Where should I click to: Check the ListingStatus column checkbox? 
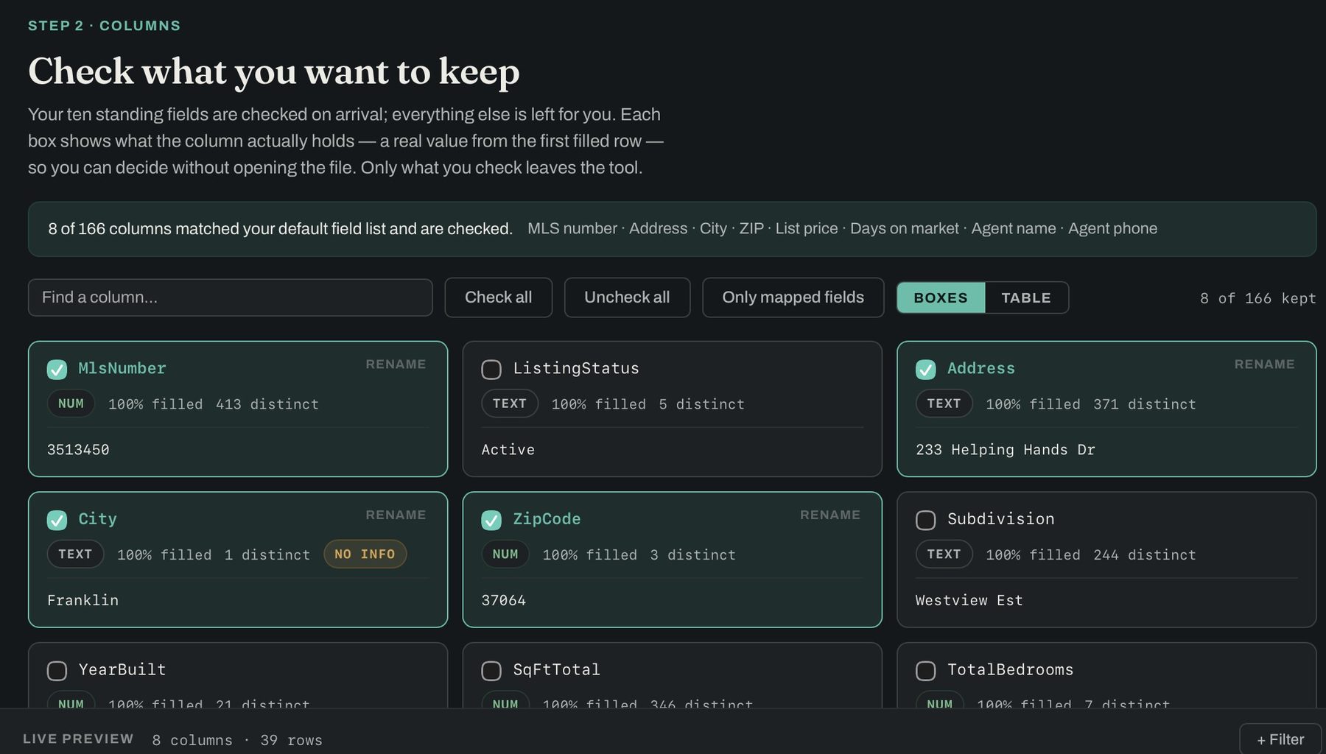(x=491, y=369)
